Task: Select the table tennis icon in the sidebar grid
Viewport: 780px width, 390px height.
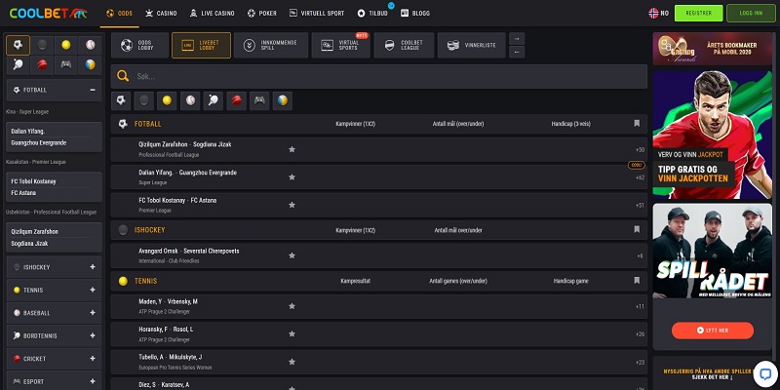Action: pyautogui.click(x=18, y=65)
